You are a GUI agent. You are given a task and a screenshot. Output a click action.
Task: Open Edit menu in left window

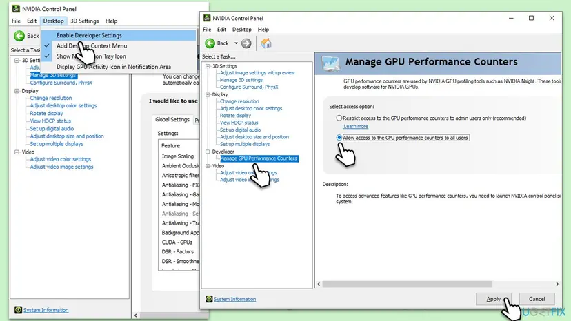pos(32,21)
